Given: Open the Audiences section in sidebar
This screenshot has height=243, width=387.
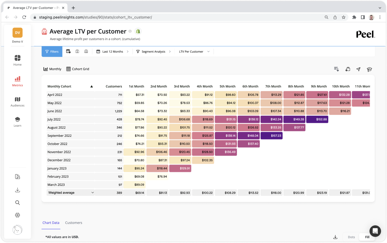Looking at the screenshot, I should coord(17,102).
